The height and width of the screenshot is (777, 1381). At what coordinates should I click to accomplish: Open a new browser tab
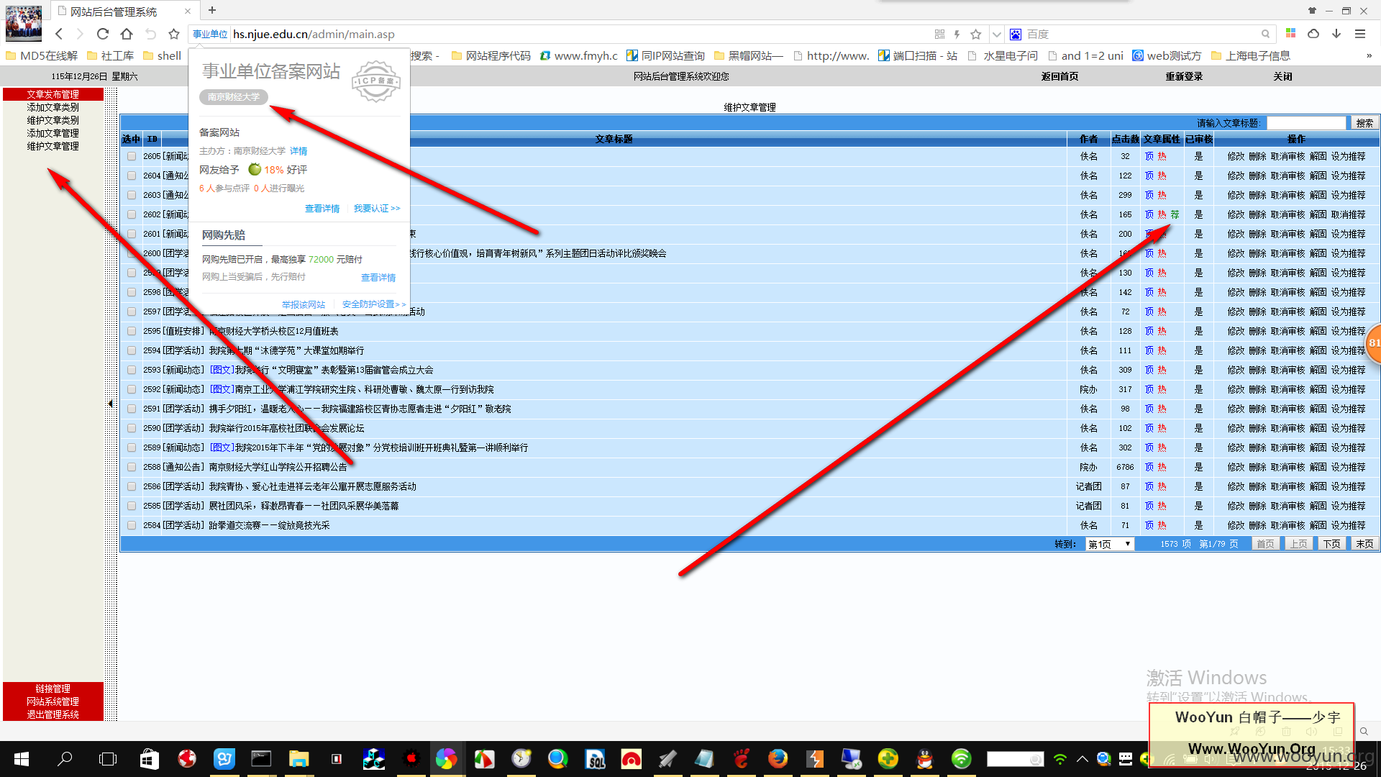click(212, 10)
